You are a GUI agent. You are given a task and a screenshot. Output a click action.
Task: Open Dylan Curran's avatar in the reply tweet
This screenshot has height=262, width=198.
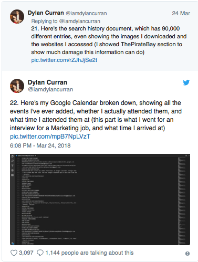click(17, 17)
